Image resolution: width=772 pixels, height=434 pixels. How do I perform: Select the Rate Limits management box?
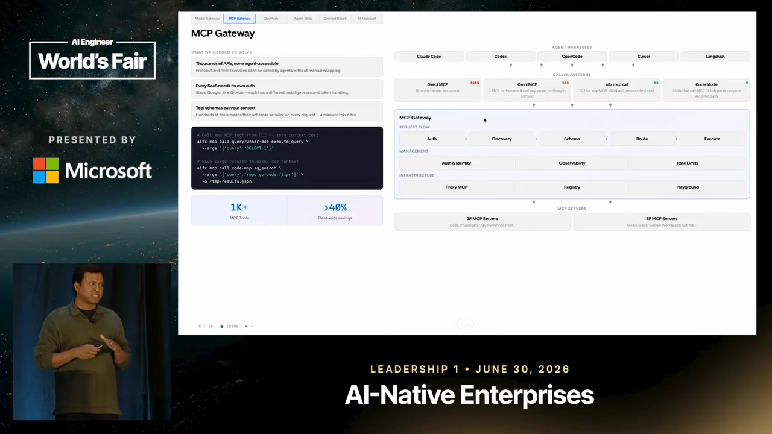click(688, 163)
